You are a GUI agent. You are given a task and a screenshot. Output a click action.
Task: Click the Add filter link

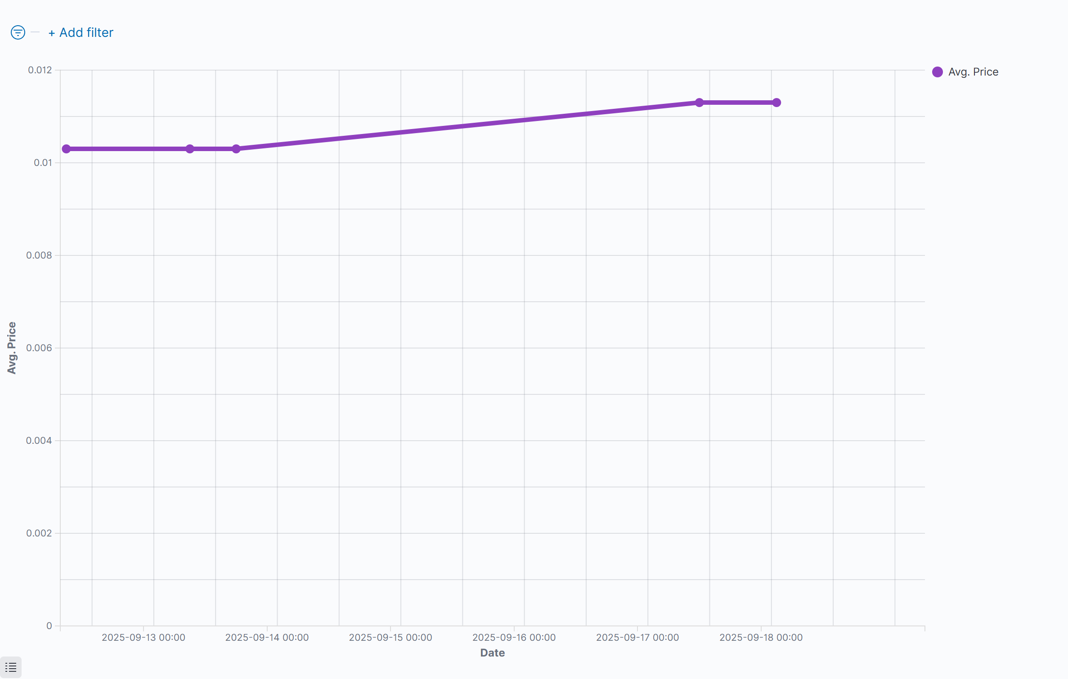click(x=81, y=32)
